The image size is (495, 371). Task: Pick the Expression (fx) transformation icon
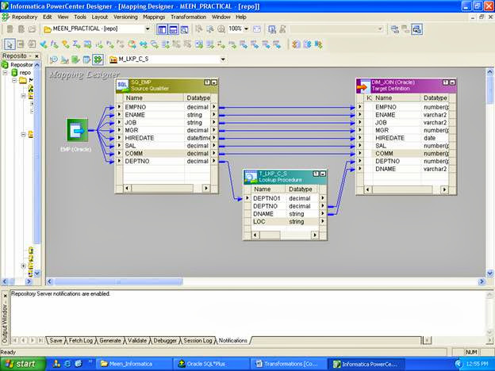coord(54,44)
